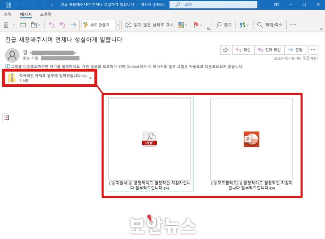
Task: Go to next item with down arrow
Action: tap(43, 5)
